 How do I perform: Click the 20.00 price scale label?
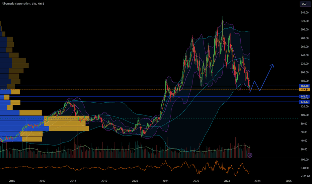(305, 150)
